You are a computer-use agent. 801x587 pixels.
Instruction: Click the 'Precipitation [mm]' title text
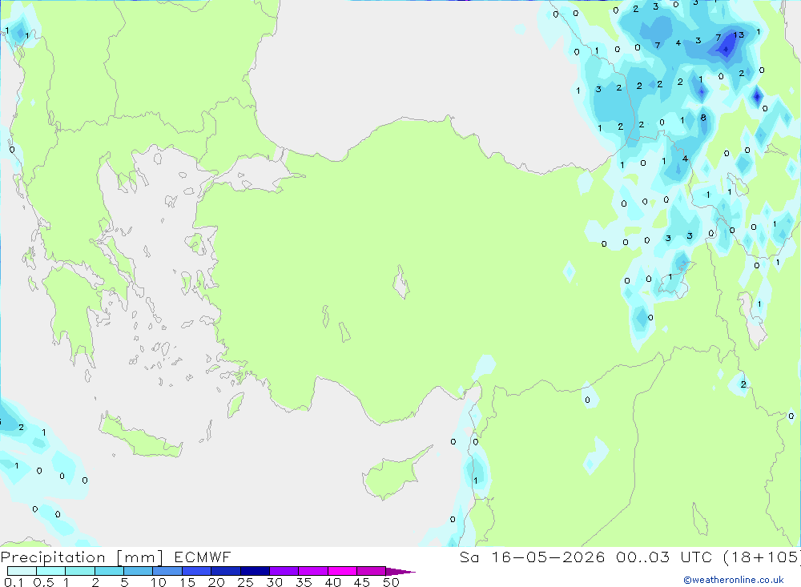pyautogui.click(x=82, y=557)
